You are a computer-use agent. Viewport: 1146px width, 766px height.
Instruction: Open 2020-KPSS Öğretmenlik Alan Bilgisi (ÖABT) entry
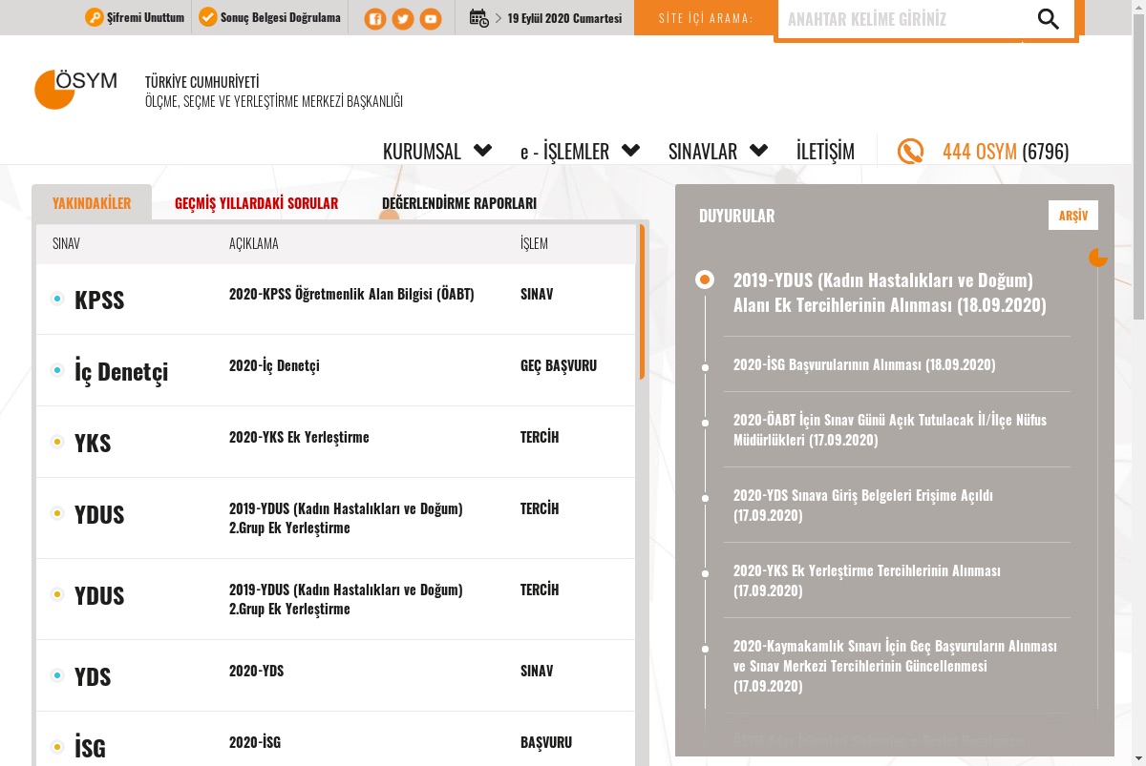click(351, 294)
